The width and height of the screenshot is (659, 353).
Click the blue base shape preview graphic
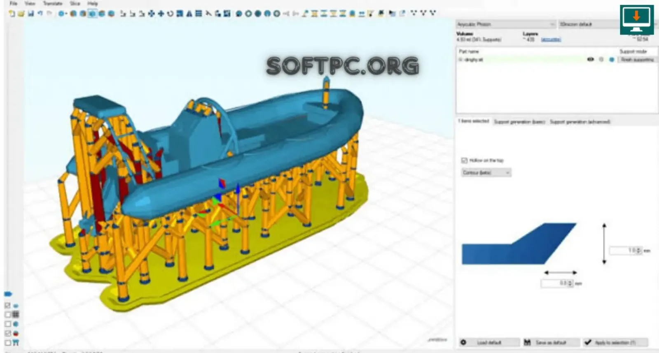click(x=519, y=244)
